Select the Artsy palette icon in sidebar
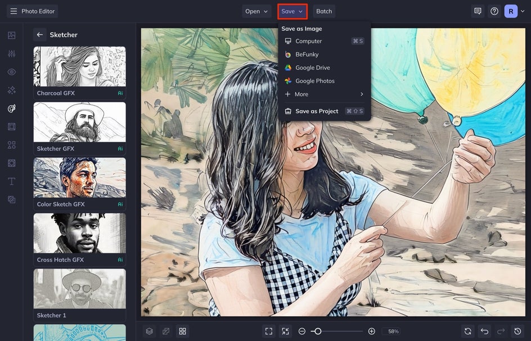Image resolution: width=531 pixels, height=341 pixels. click(x=11, y=108)
